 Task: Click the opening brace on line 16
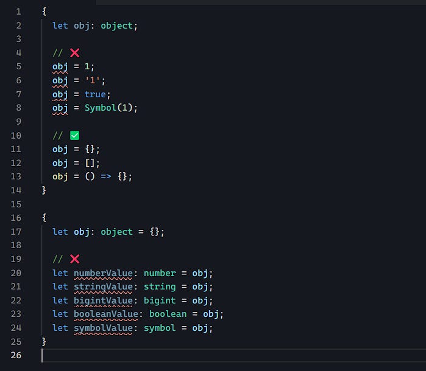tap(44, 218)
